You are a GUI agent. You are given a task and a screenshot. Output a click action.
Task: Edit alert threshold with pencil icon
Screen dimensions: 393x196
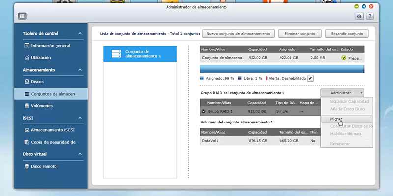(310, 78)
